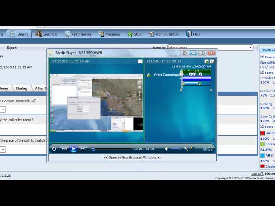Click the red Greeting color swatch

[263, 133]
